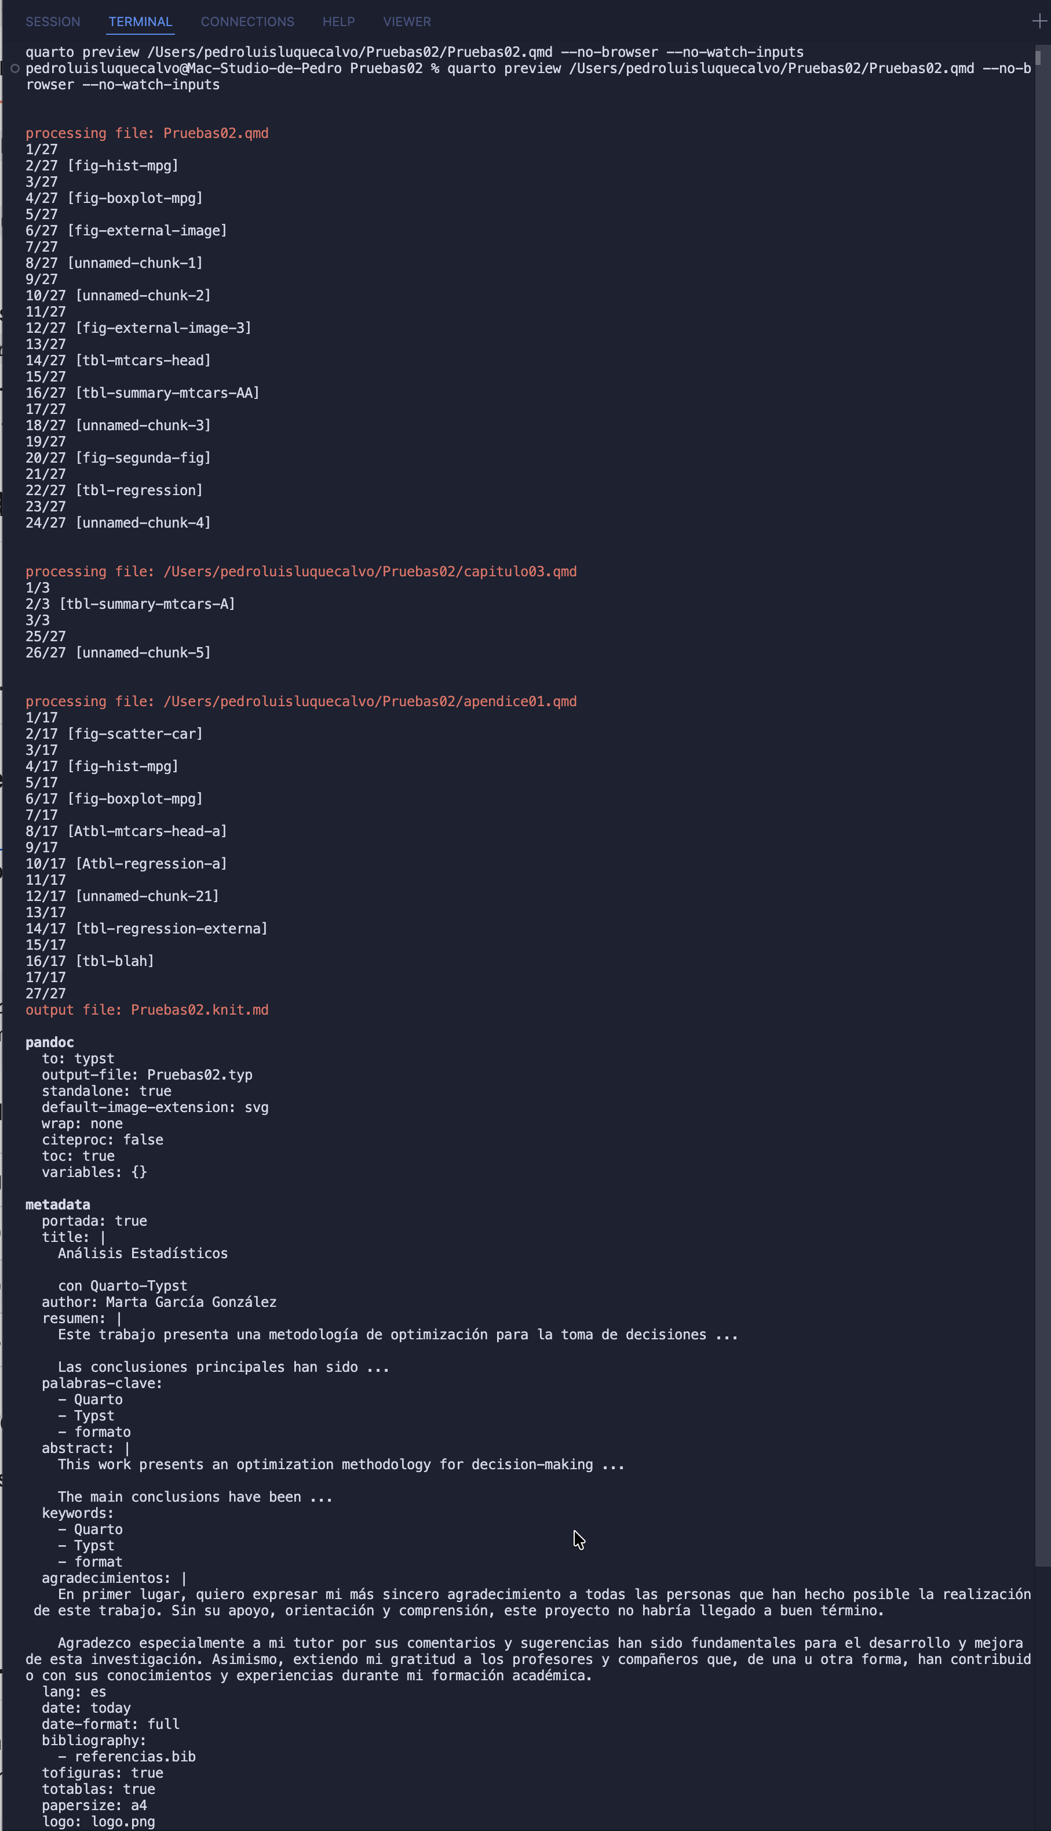Viewport: 1051px width, 1831px height.
Task: Add a new terminal with plus icon
Action: [x=1039, y=21]
